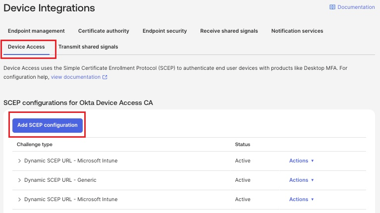The width and height of the screenshot is (380, 213).
Task: Switch to Certificate authority tab
Action: 104,31
